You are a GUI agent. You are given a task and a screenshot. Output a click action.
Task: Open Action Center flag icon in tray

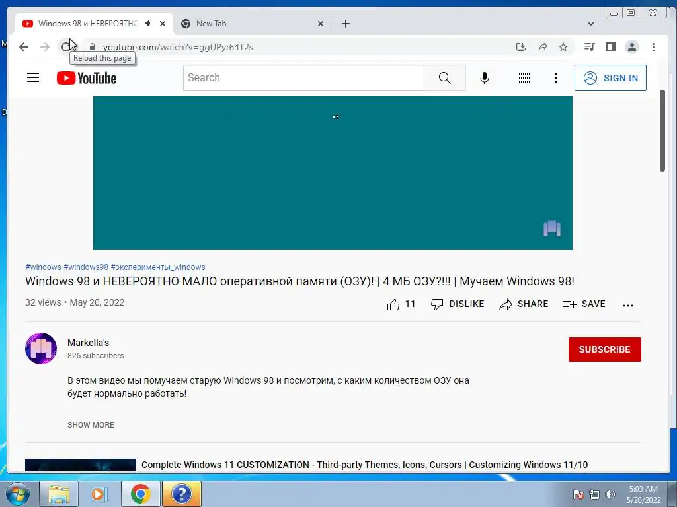[x=578, y=494]
